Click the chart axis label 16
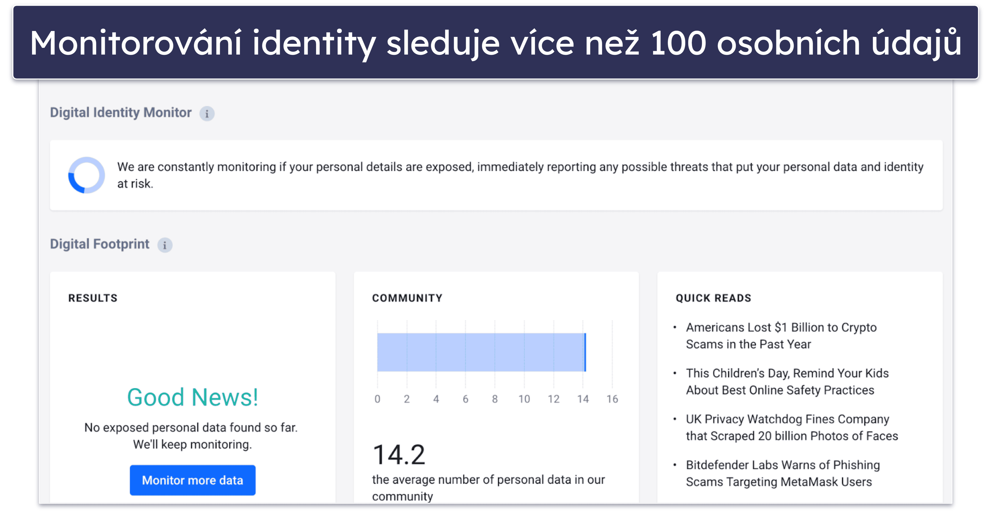 612,399
